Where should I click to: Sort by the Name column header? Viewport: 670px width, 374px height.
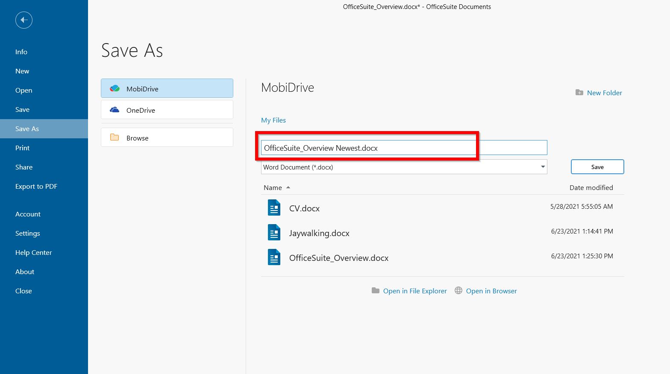273,187
